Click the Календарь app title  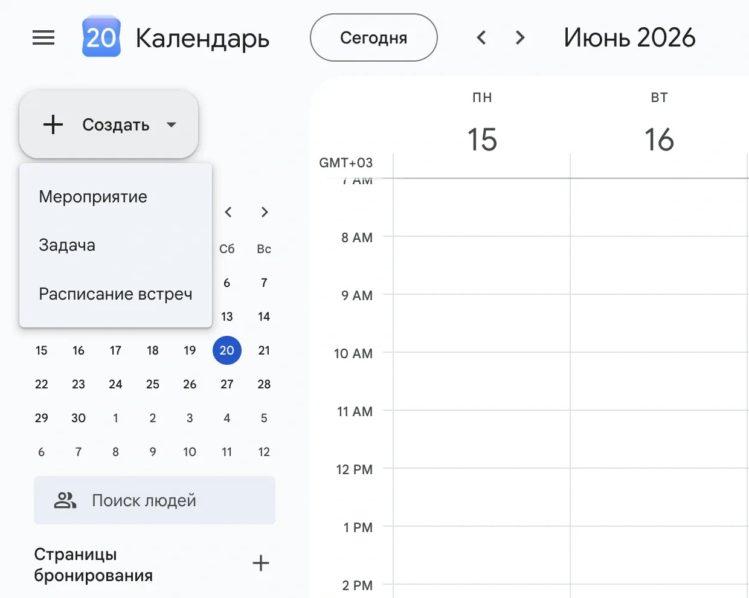click(202, 39)
